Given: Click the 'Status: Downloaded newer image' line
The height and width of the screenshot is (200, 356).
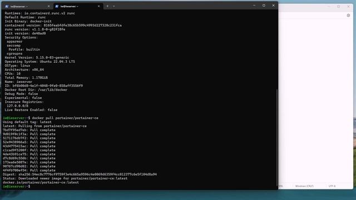Looking at the screenshot, I should (x=65, y=178).
